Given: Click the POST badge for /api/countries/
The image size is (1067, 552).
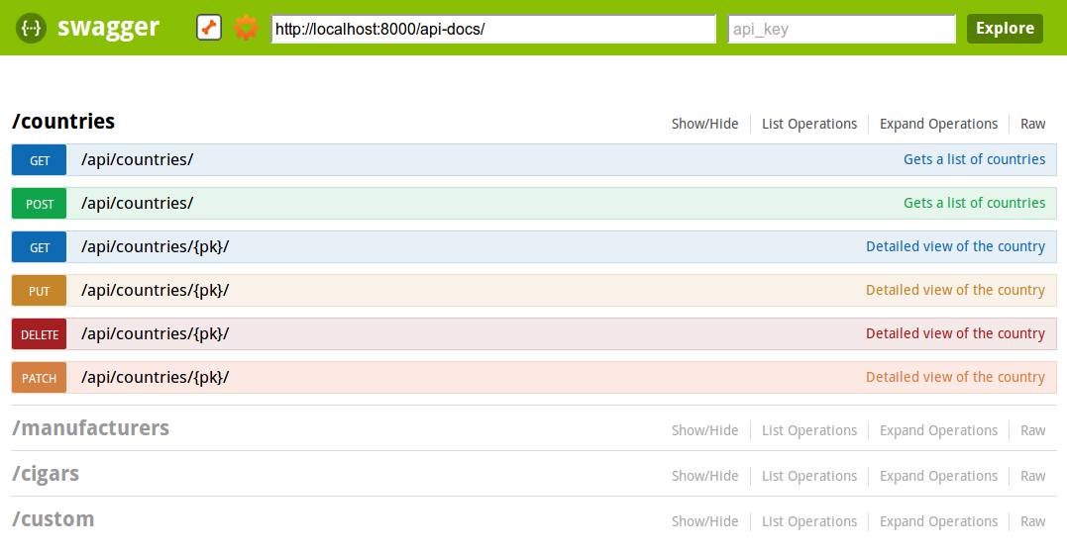Looking at the screenshot, I should 40,204.
